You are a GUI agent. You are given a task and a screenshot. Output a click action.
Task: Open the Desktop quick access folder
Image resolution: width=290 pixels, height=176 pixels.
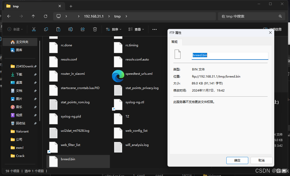click(x=23, y=83)
